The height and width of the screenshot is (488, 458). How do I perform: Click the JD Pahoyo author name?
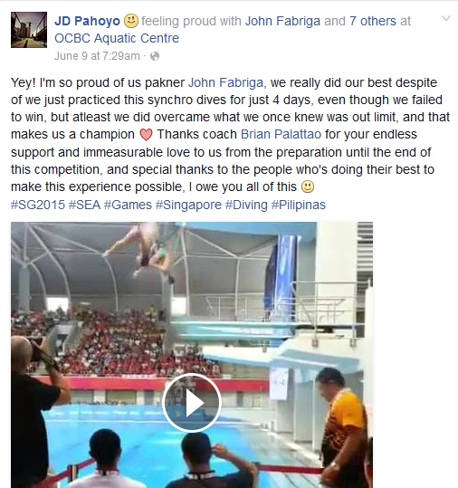pyautogui.click(x=87, y=21)
